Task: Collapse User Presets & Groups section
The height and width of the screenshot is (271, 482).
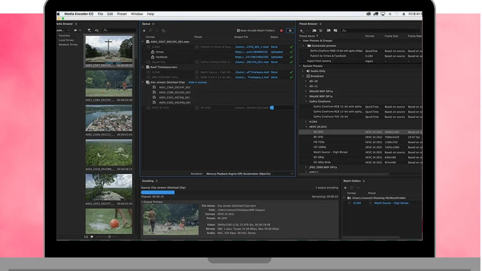Action: (300, 41)
